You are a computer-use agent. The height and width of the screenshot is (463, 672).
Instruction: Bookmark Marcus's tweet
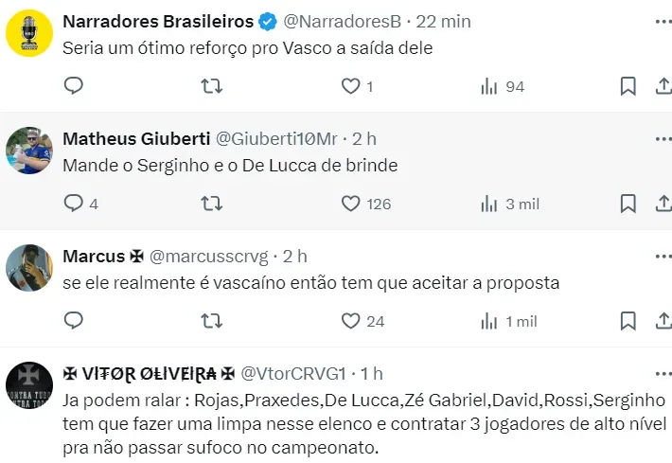[x=628, y=321]
